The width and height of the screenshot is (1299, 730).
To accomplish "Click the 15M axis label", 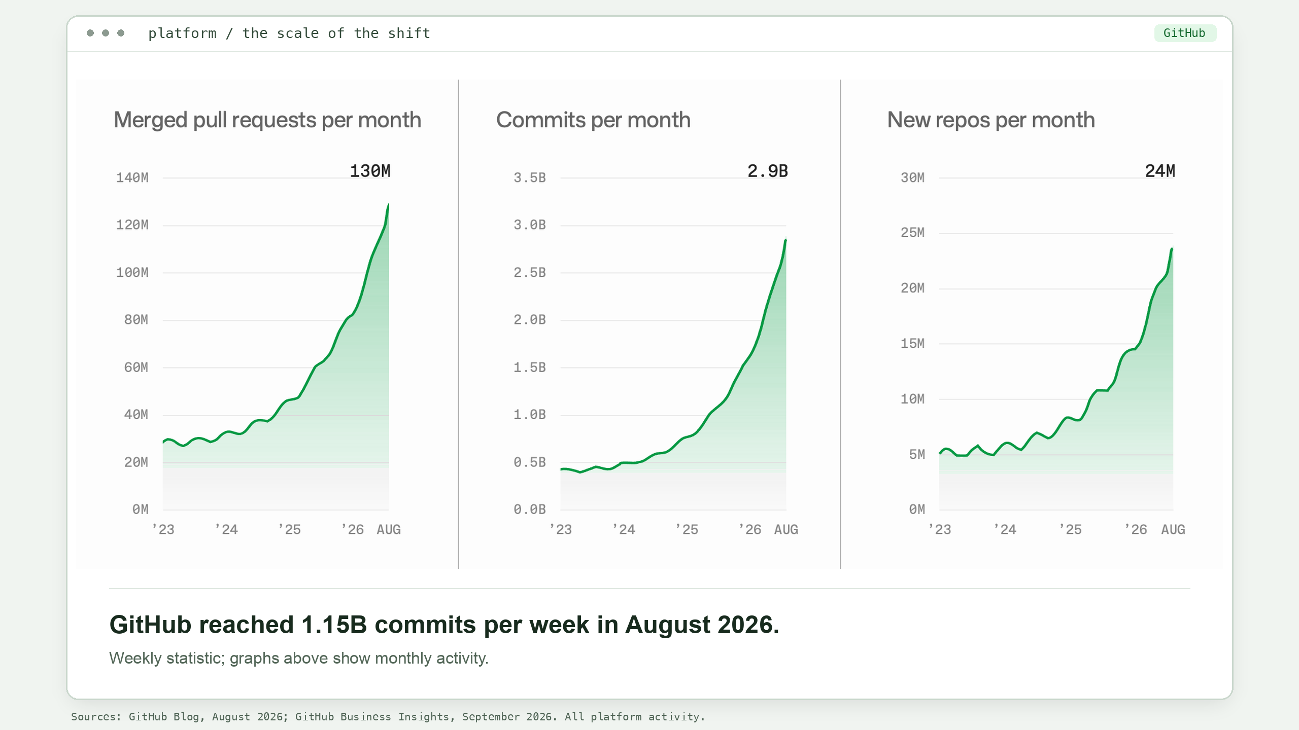I will click(912, 344).
